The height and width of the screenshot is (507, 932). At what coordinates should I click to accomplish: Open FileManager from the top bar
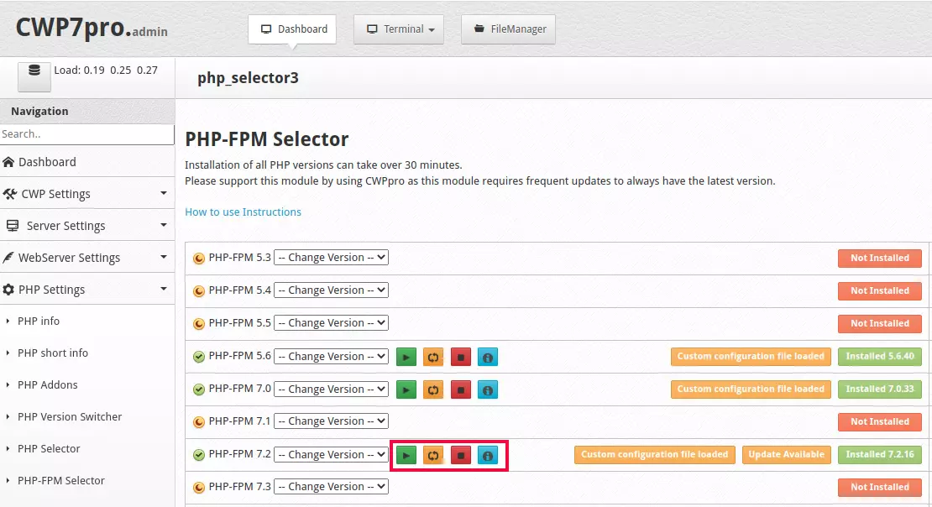click(x=508, y=29)
